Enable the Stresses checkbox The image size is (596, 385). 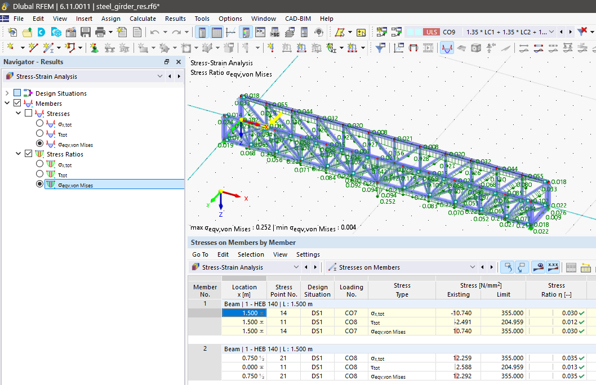(28, 114)
